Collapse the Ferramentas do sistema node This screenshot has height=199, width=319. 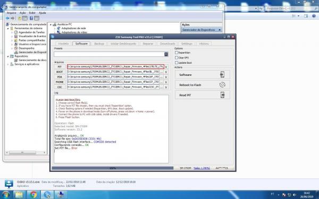pyautogui.click(x=8, y=29)
